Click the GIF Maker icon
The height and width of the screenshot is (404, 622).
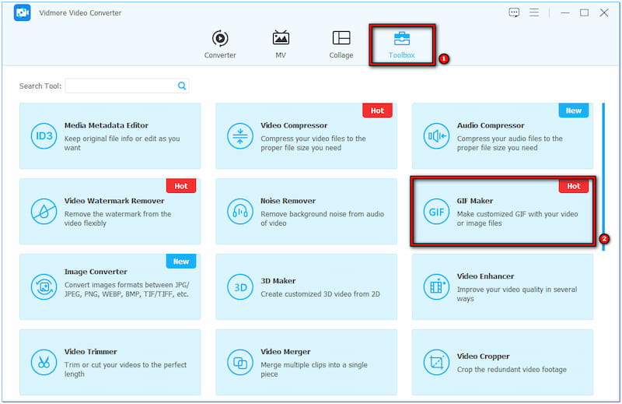[x=436, y=212]
